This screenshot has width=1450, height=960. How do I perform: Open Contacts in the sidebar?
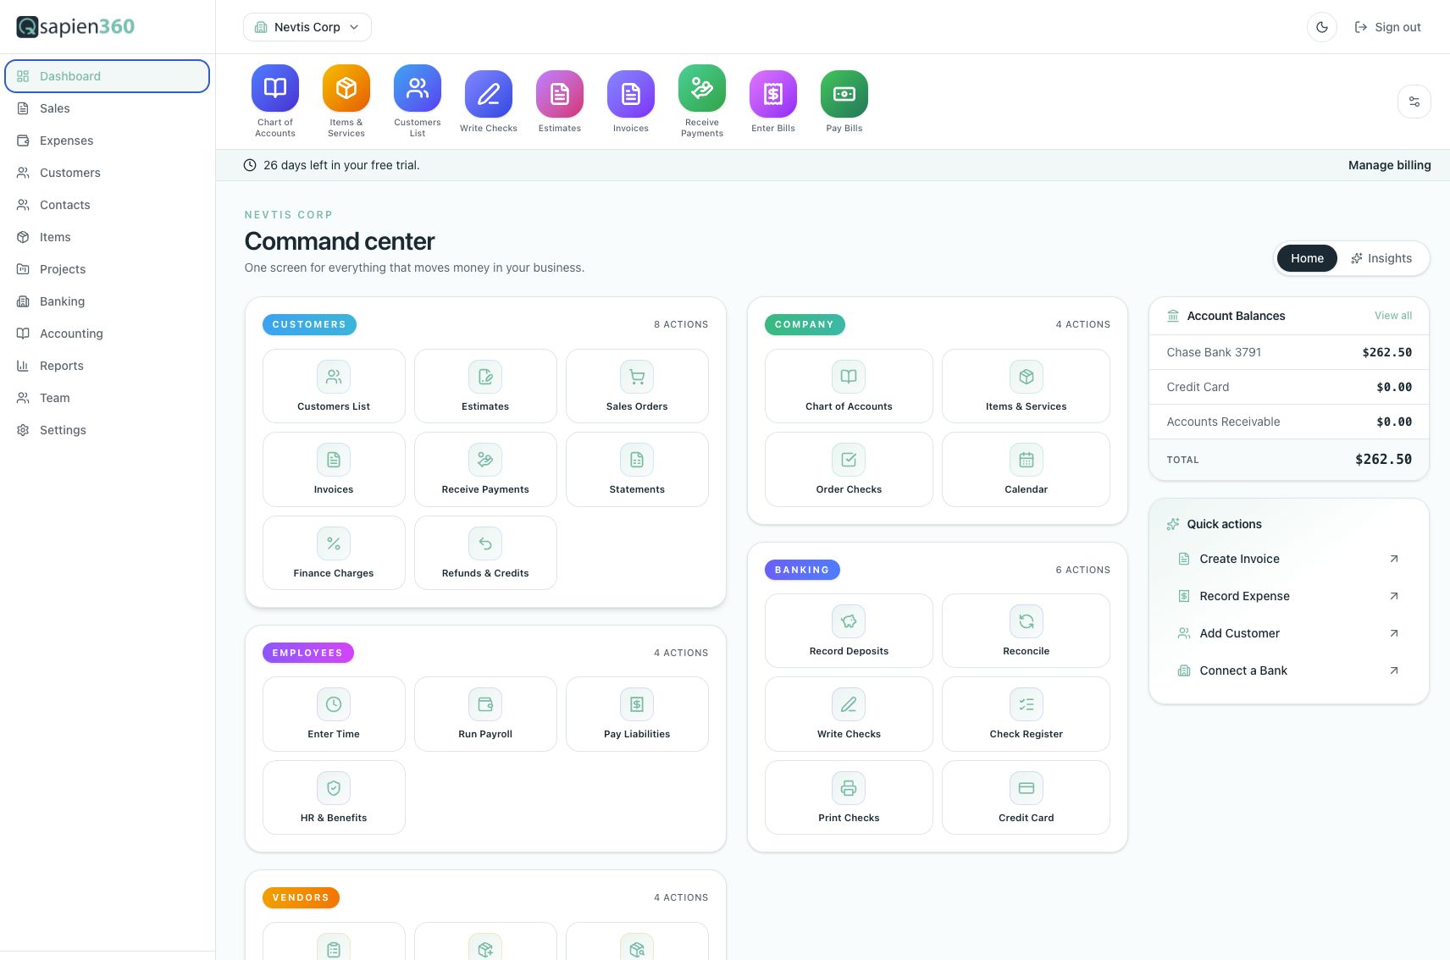(108, 205)
